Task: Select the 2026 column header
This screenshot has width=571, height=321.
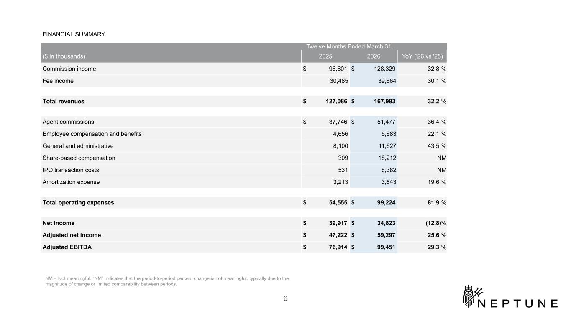Action: 373,56
